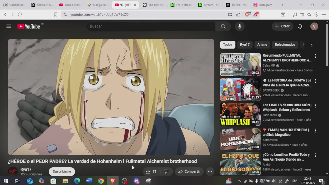Viewport: 329px width, 185px height.
Task: Select the Anime filter chip
Action: pos(262,44)
